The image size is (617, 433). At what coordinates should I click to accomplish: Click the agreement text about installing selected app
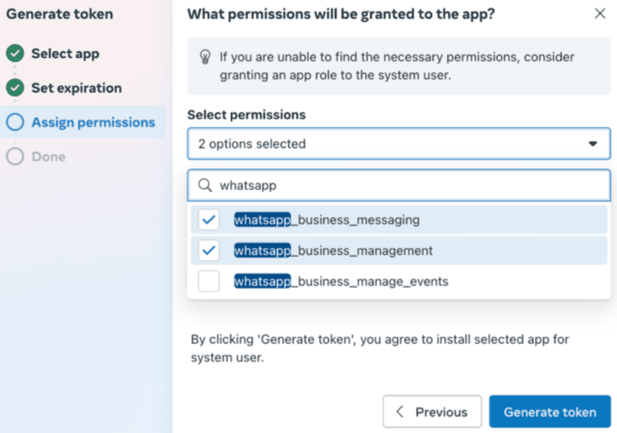click(380, 348)
